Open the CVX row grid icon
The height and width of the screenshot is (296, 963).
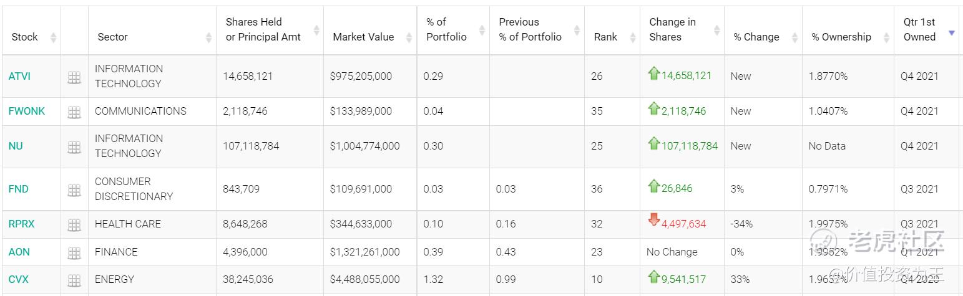coord(74,280)
